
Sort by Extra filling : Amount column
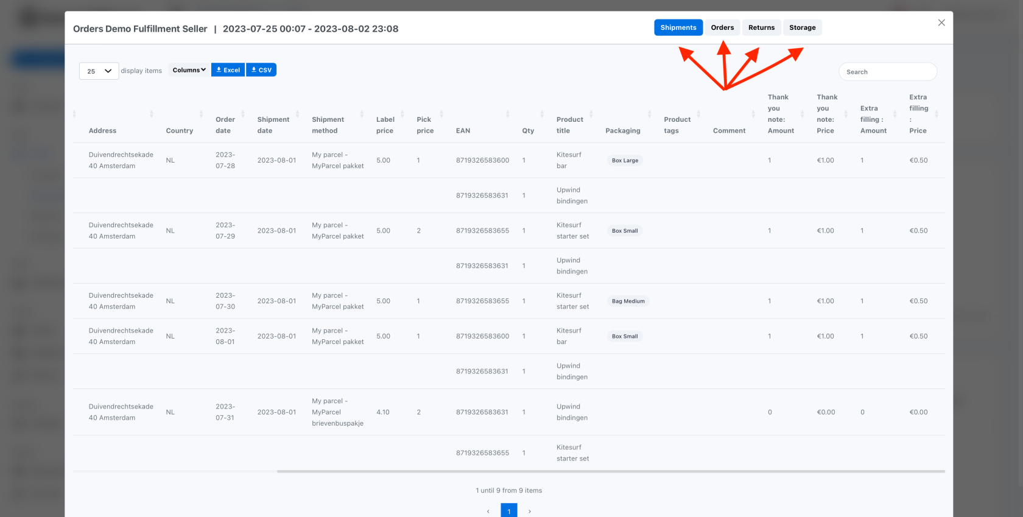(873, 119)
